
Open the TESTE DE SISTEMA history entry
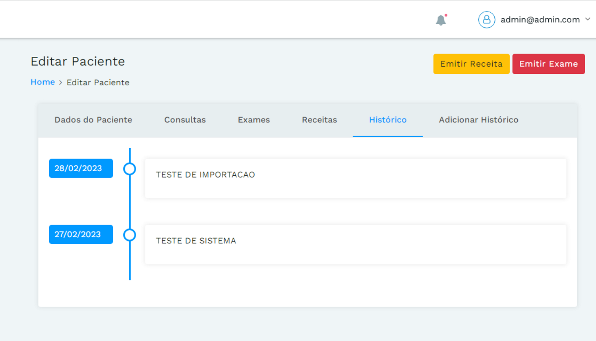356,245
